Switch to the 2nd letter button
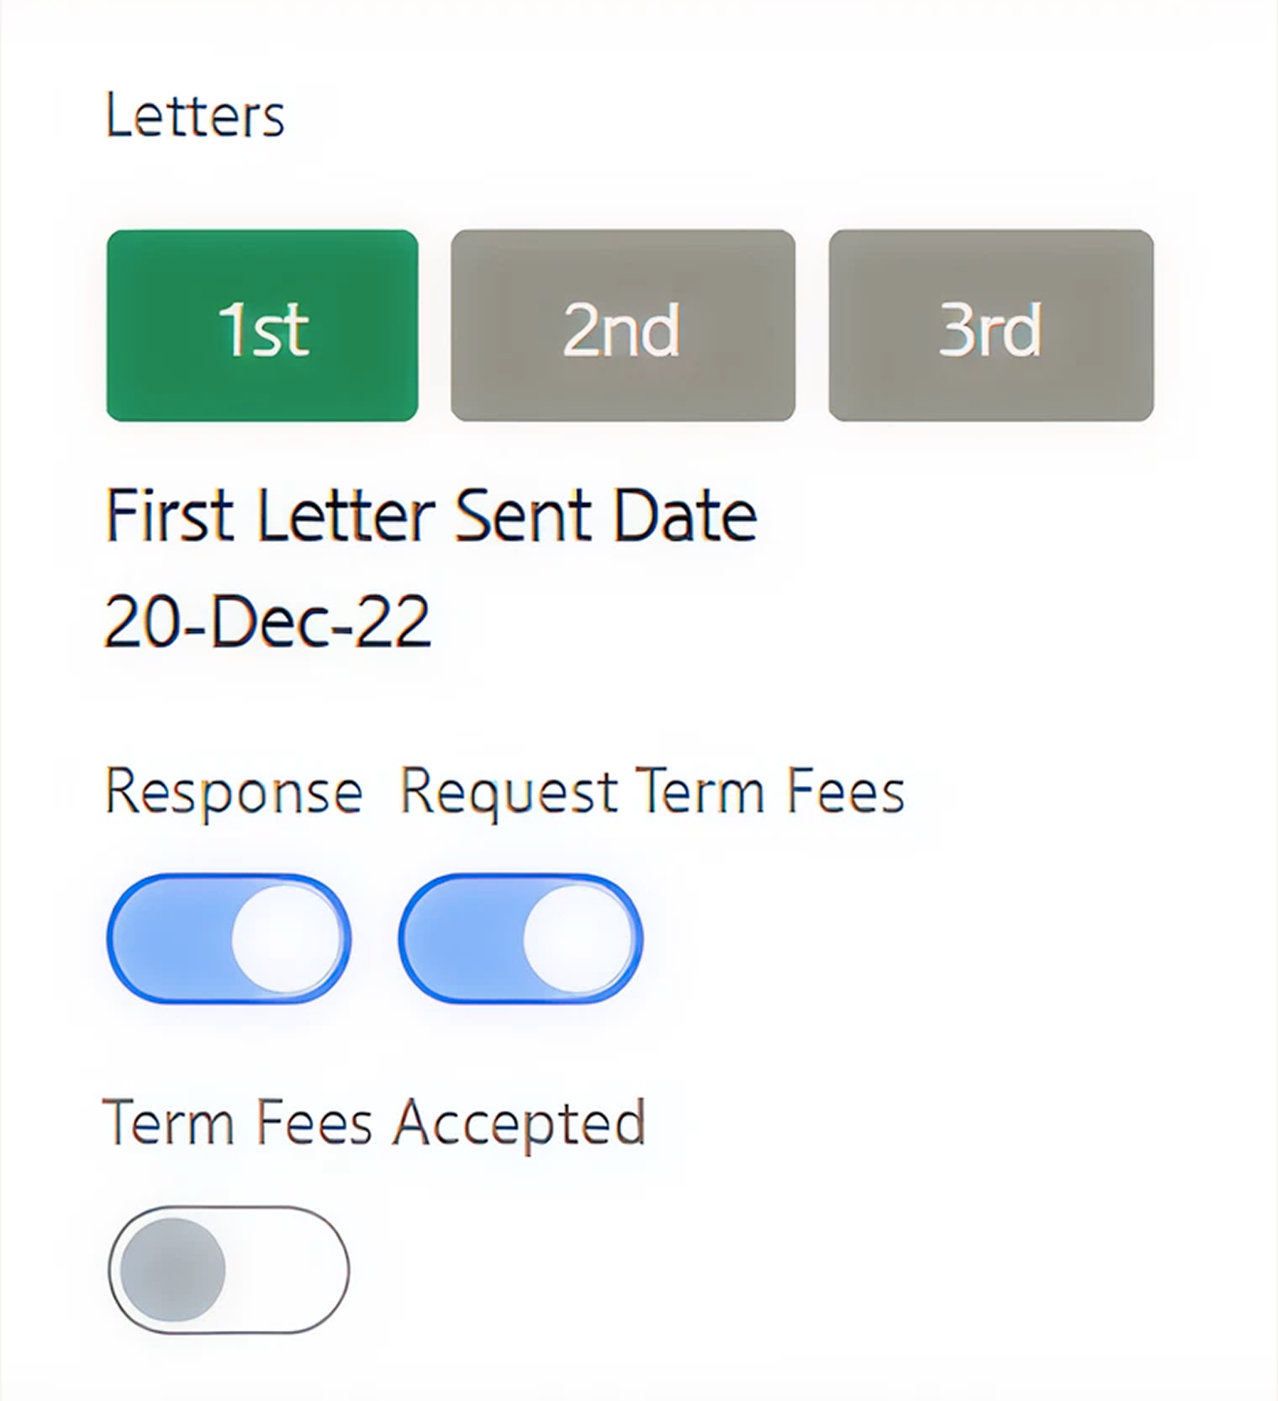The image size is (1278, 1401). [x=622, y=326]
